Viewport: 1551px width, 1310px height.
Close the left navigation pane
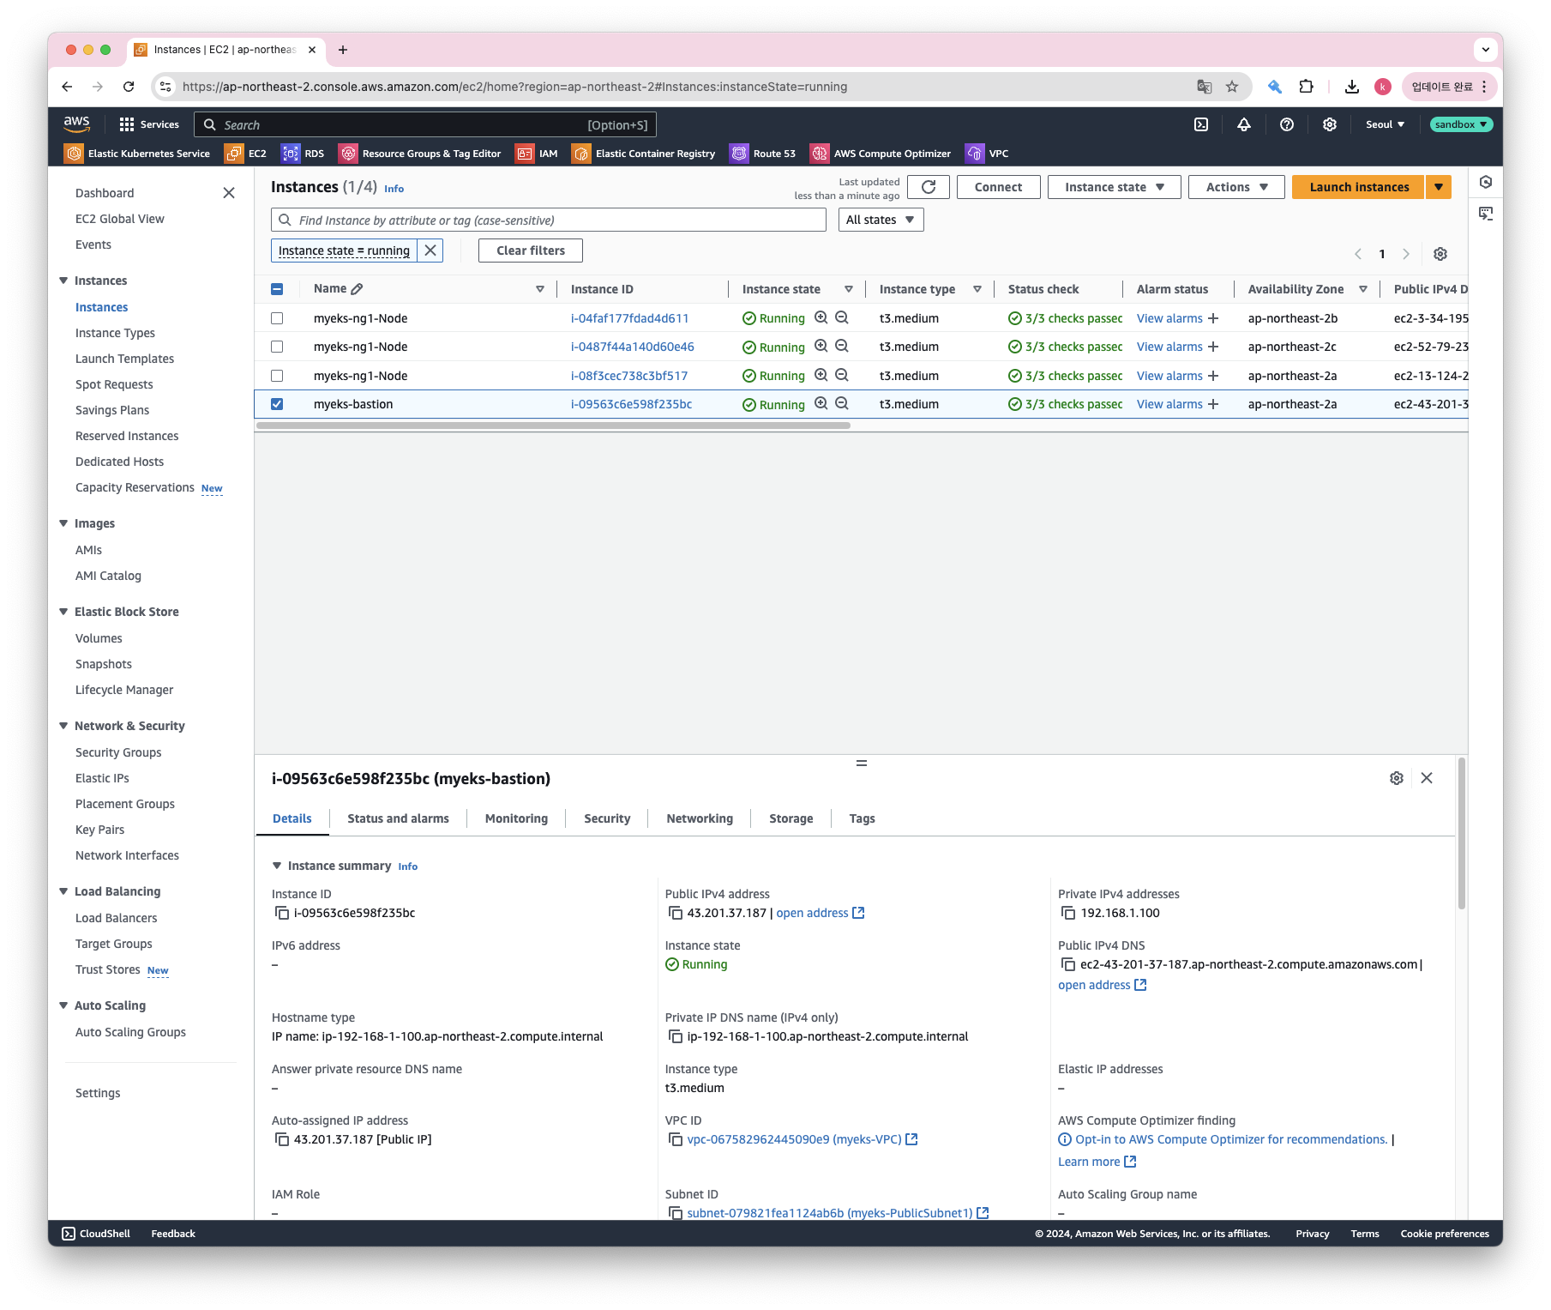click(229, 193)
